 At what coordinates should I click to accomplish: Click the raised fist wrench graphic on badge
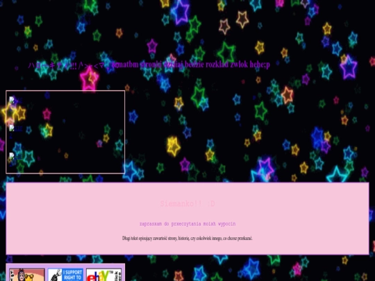(55, 275)
